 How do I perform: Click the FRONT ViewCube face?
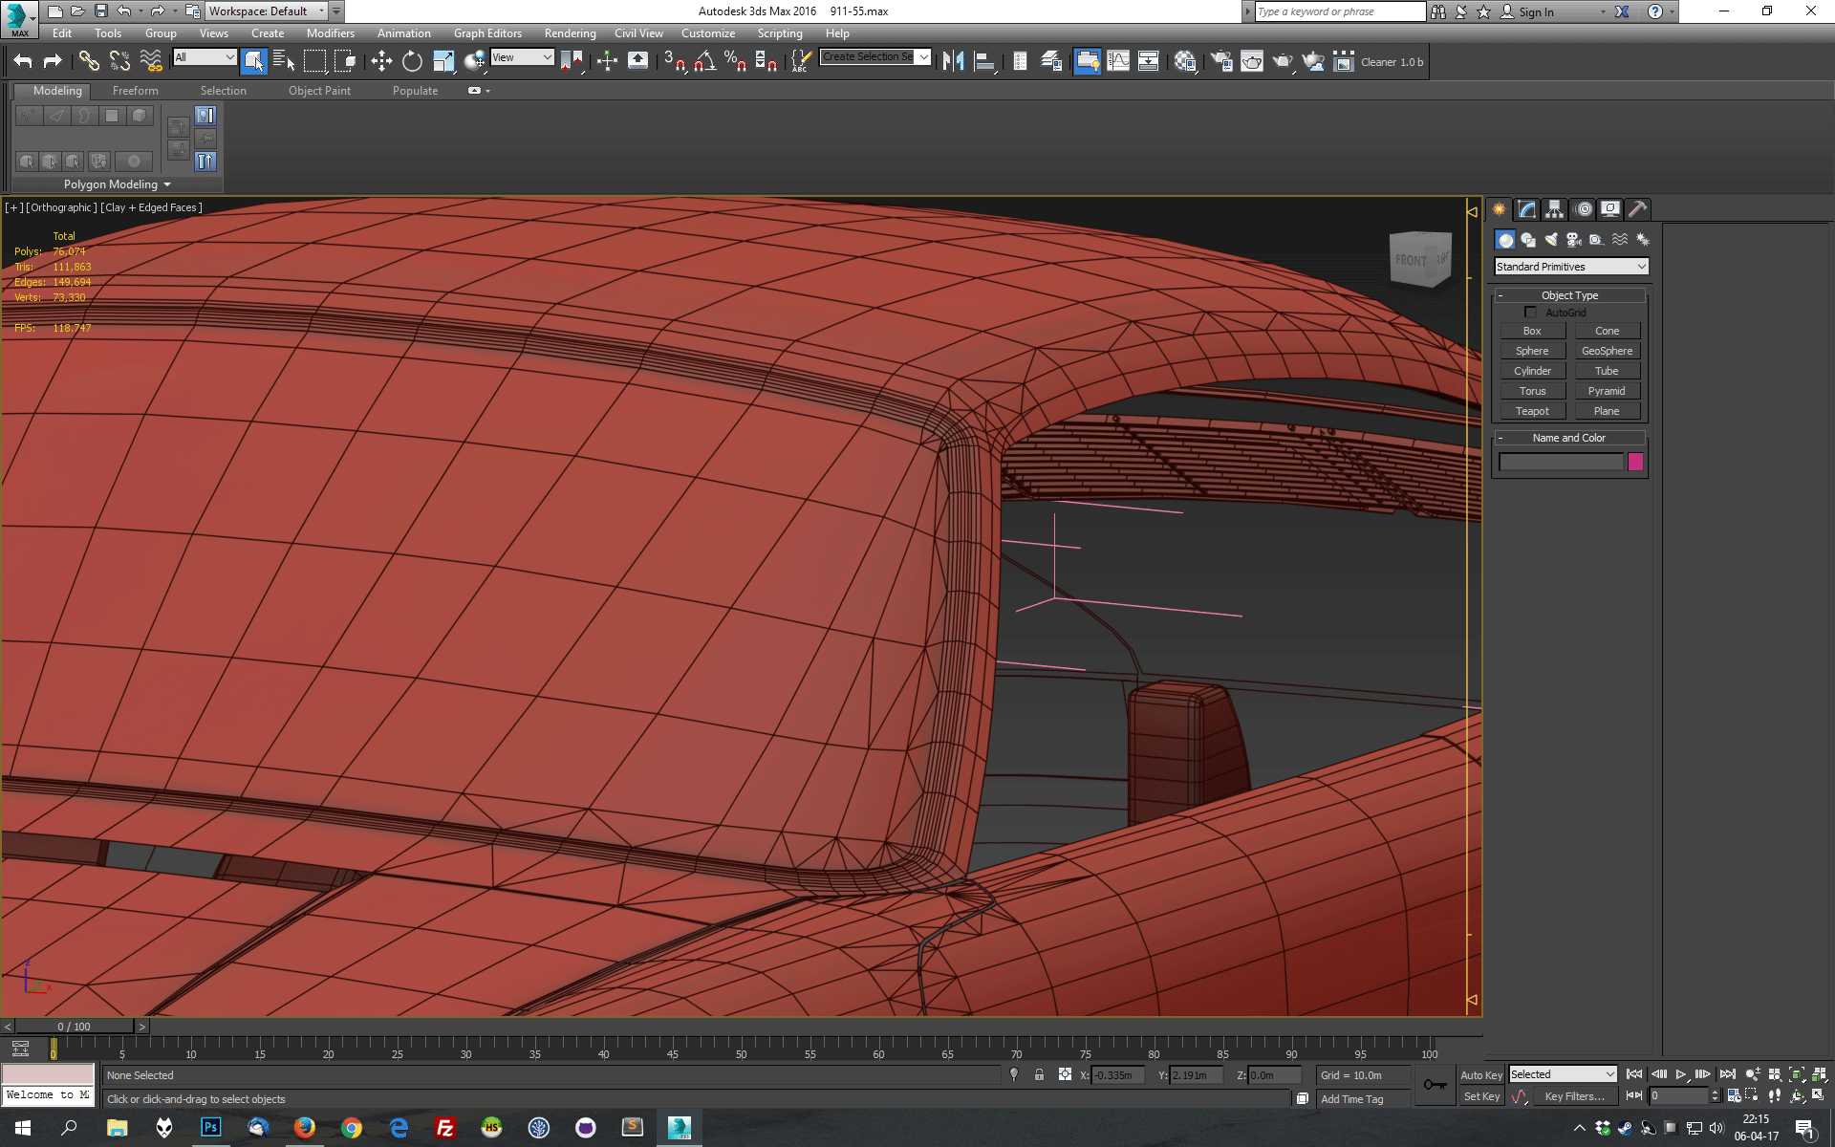pos(1411,260)
